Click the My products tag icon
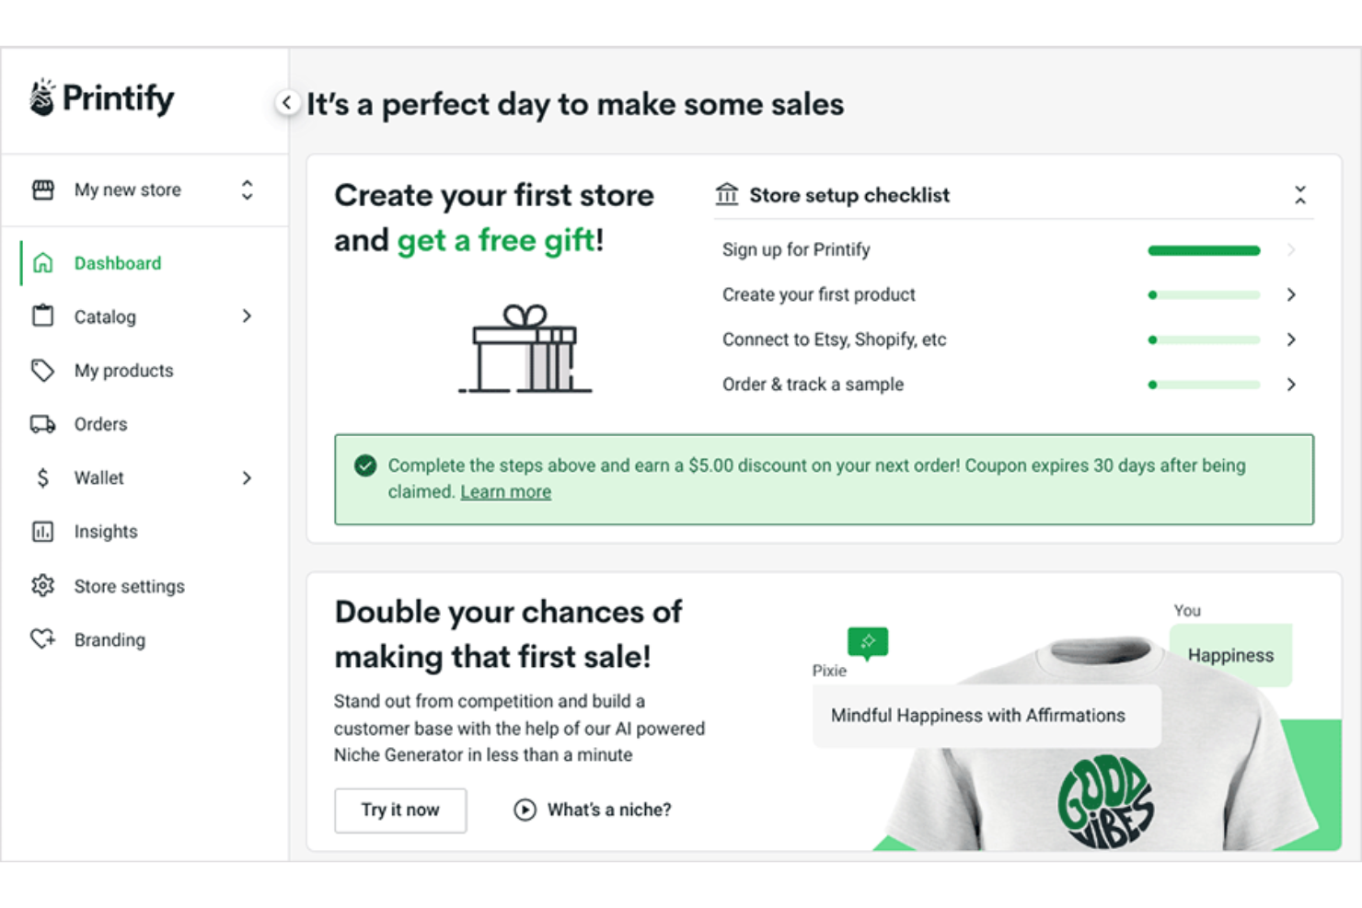The width and height of the screenshot is (1362, 908). [x=42, y=370]
